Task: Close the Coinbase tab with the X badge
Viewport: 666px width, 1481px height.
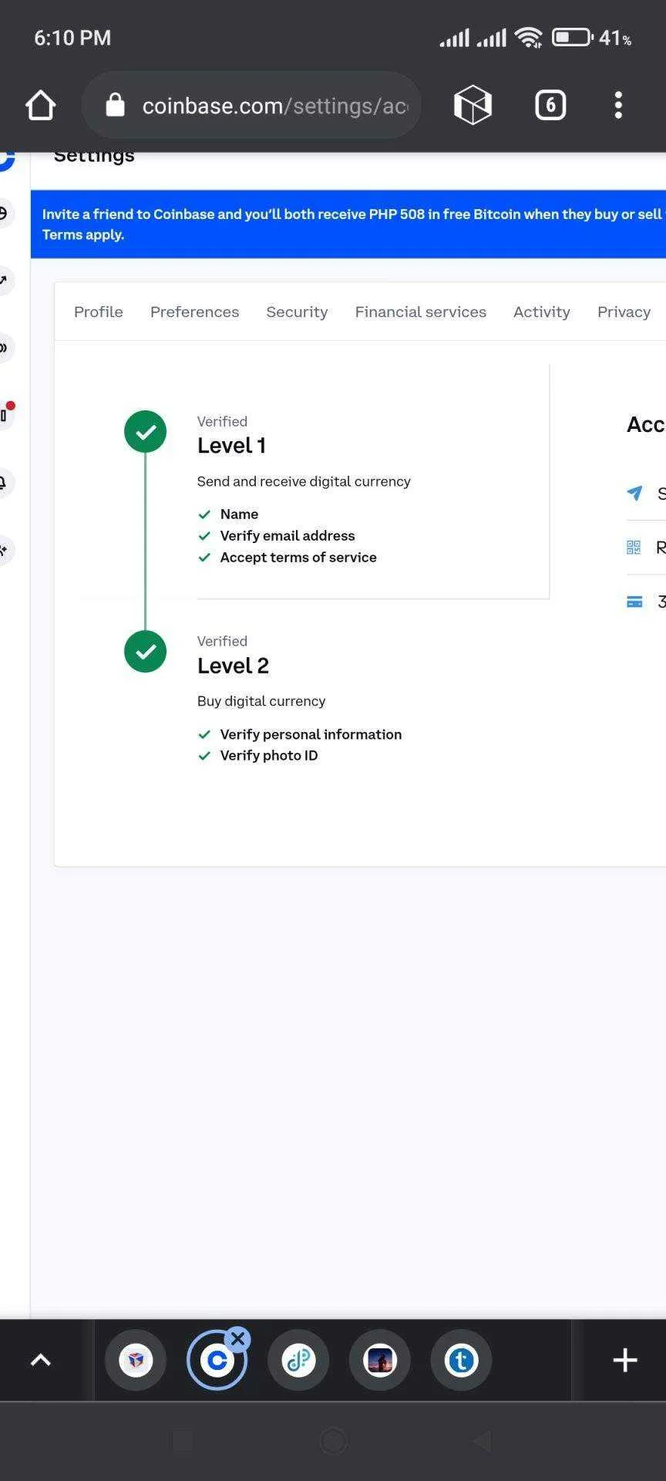Action: (x=238, y=1339)
